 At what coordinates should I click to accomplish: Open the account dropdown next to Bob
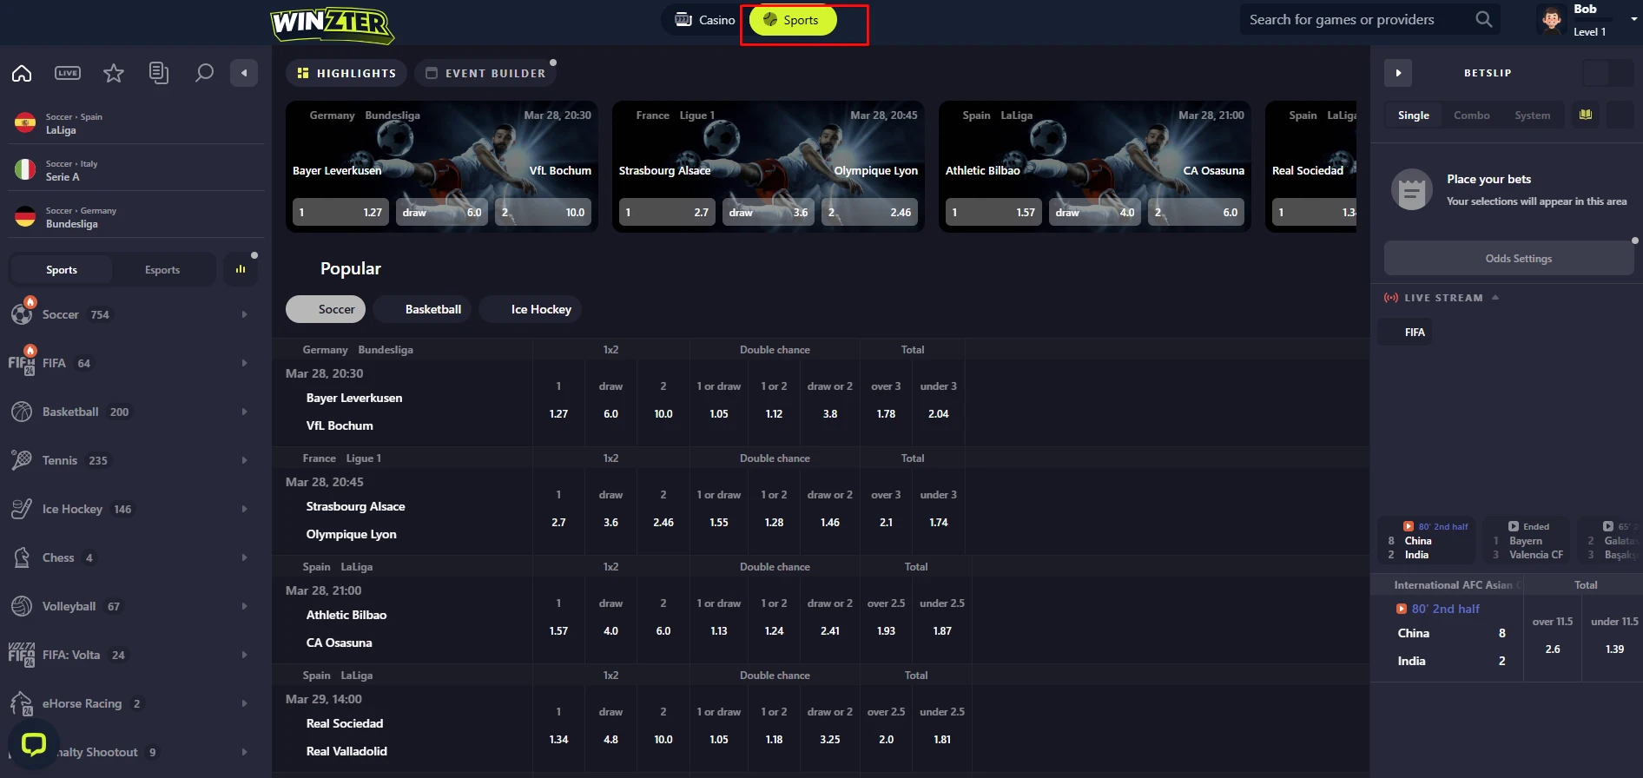click(1634, 19)
